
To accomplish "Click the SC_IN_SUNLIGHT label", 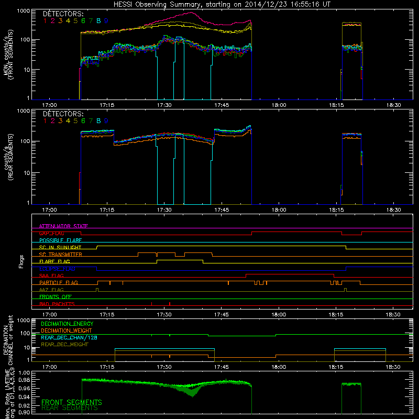I will coord(60,247).
